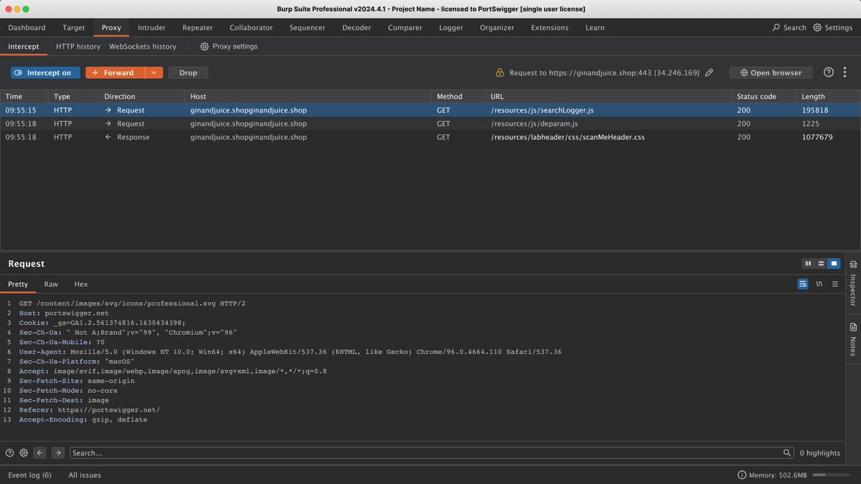Open the Decoder tab
861x484 pixels.
(357, 28)
